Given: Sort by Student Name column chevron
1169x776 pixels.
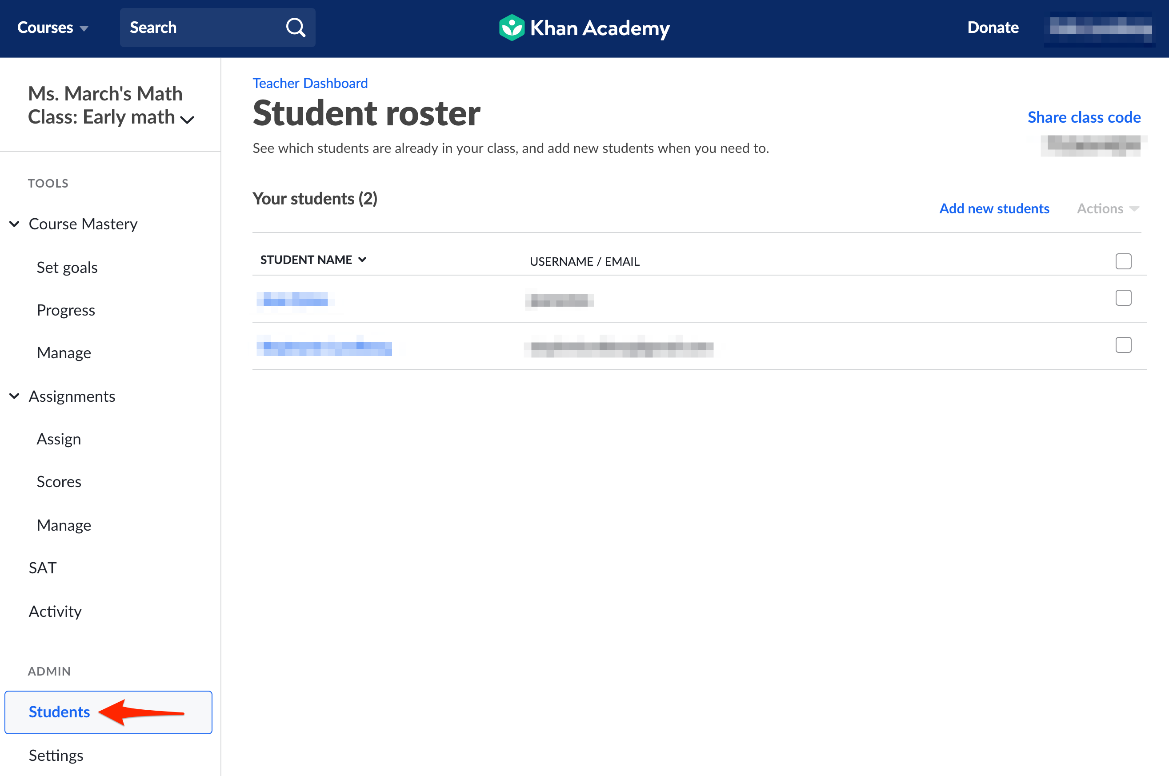Looking at the screenshot, I should click(x=362, y=259).
